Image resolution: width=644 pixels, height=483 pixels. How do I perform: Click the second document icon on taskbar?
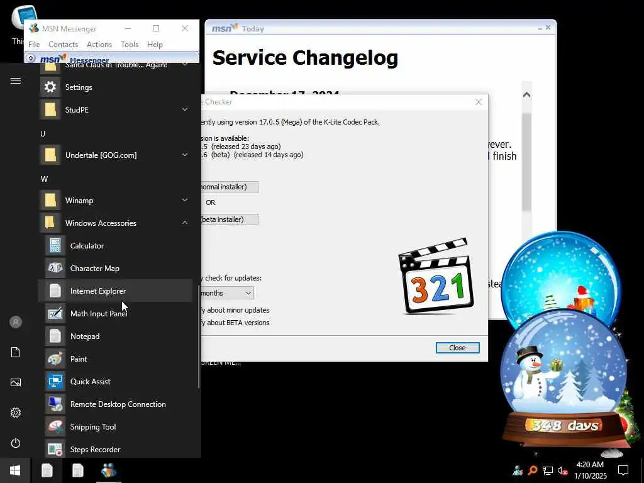coord(77,470)
